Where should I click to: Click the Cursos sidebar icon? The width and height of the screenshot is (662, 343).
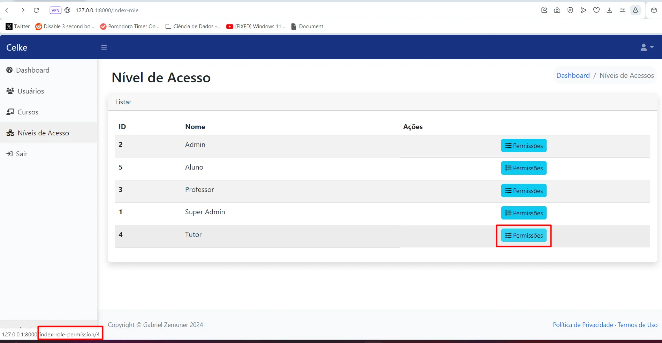[x=10, y=112]
